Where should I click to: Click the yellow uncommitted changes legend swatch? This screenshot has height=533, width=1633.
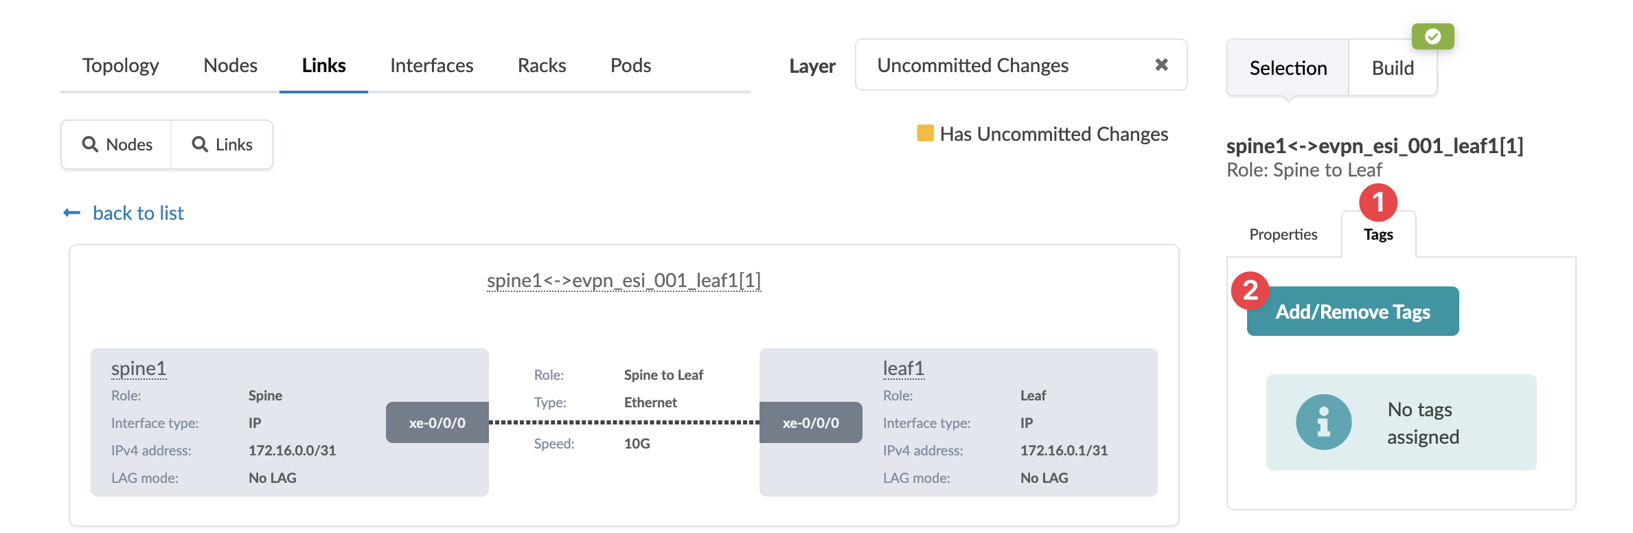pyautogui.click(x=925, y=133)
